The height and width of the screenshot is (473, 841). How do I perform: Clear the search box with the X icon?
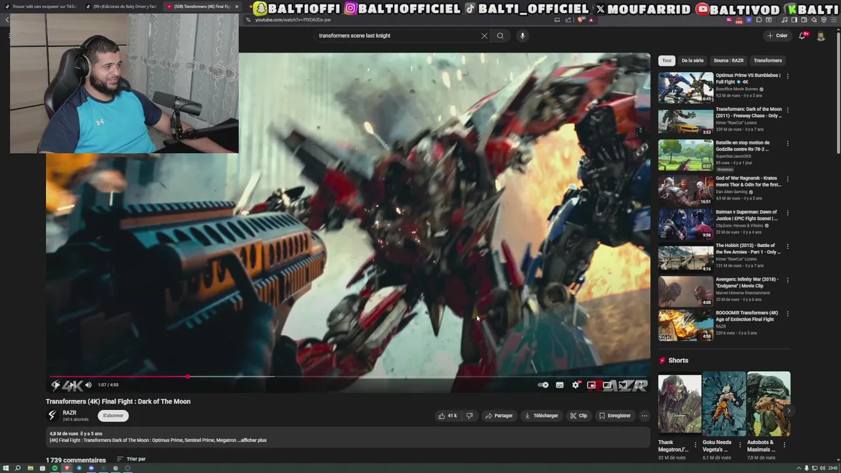[x=484, y=35]
